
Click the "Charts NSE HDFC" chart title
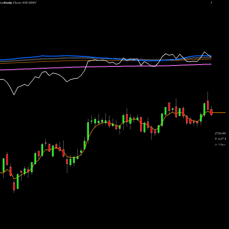[x=25, y=3]
